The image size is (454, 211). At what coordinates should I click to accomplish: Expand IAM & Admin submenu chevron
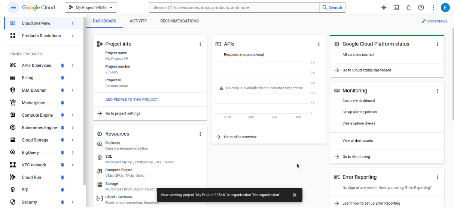tap(73, 90)
